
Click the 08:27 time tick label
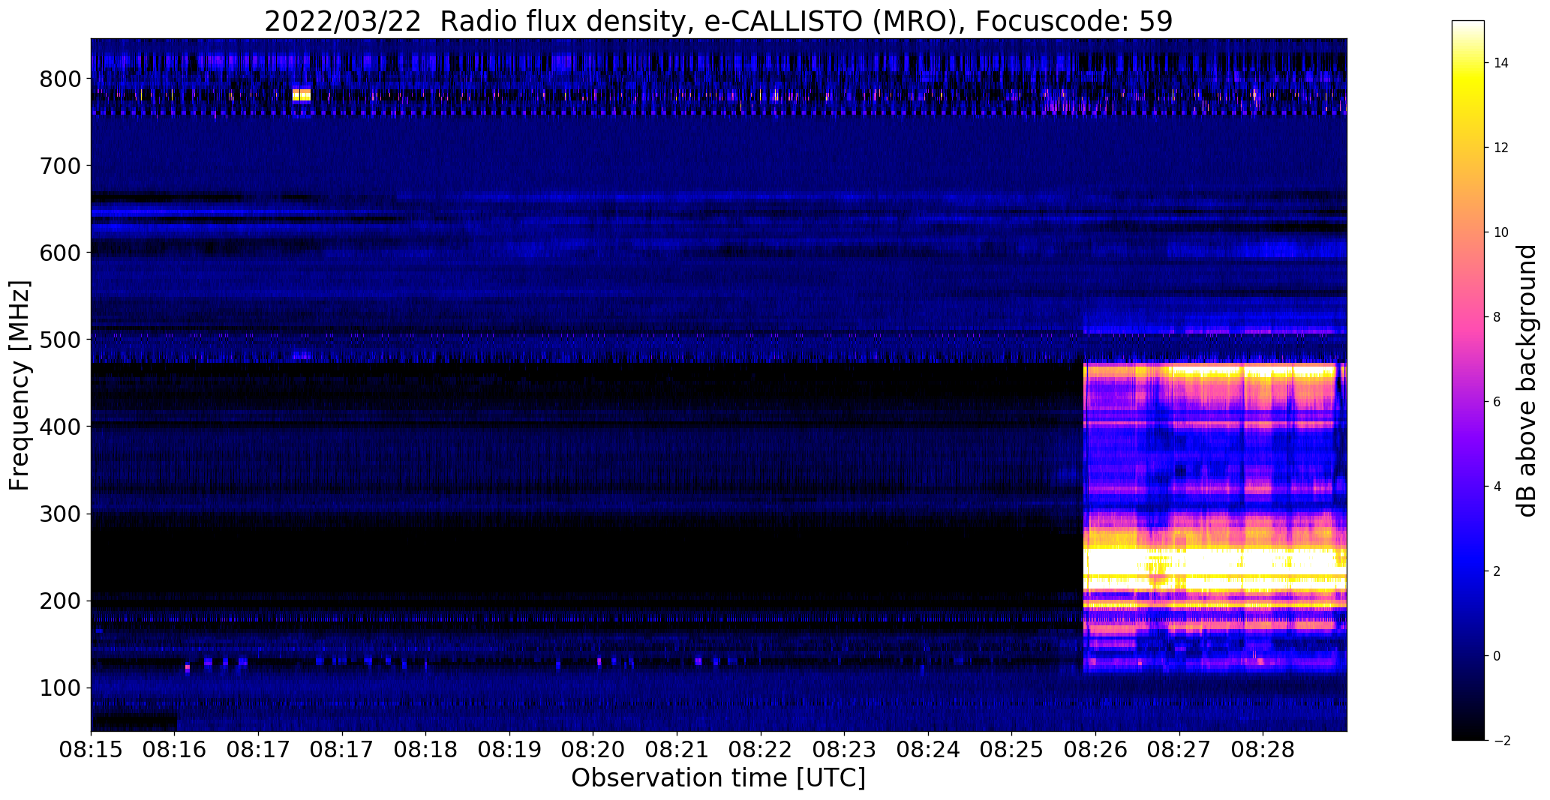(x=1179, y=751)
